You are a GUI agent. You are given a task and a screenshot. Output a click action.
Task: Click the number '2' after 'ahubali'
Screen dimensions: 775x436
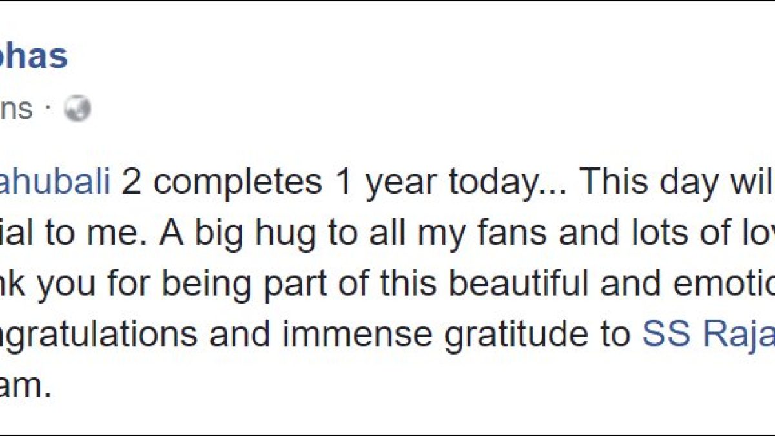131,184
